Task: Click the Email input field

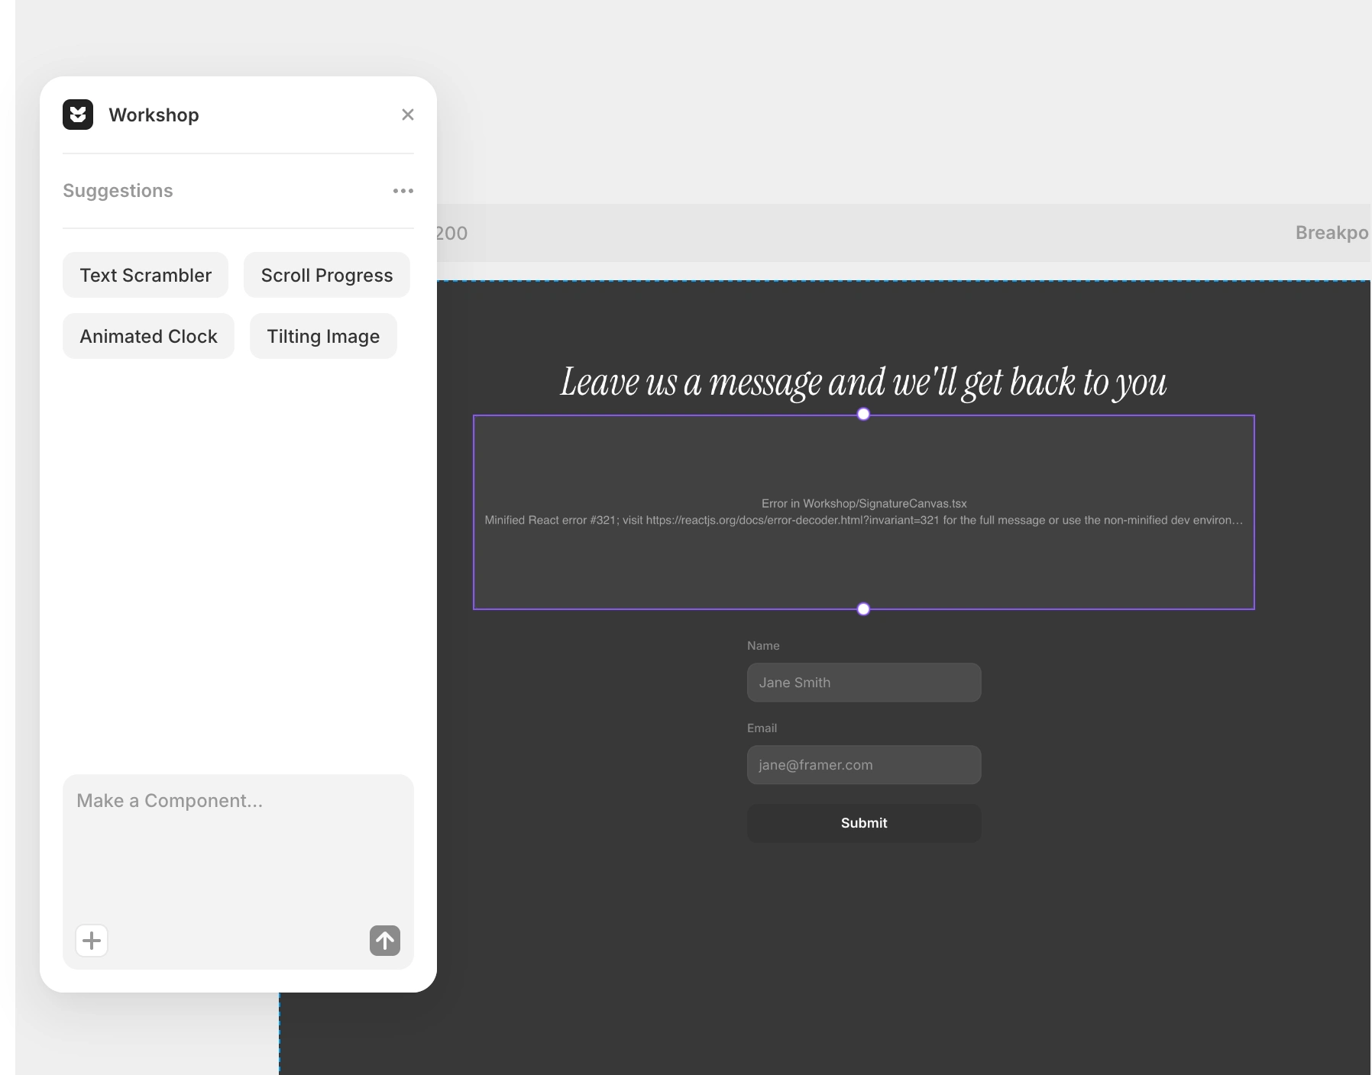Action: pyautogui.click(x=864, y=765)
